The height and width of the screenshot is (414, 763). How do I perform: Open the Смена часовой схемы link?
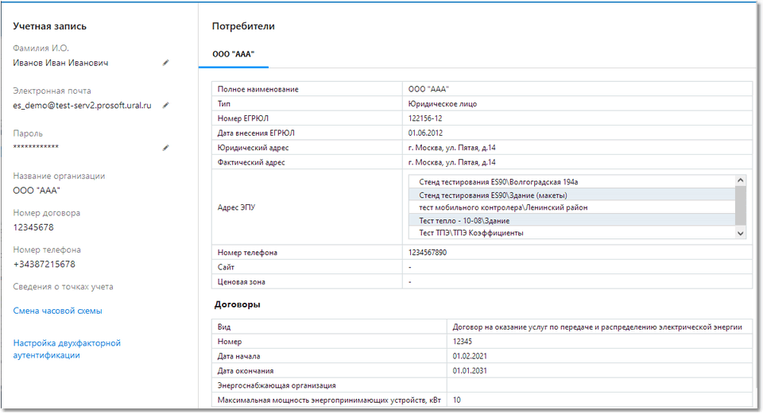[x=57, y=311]
